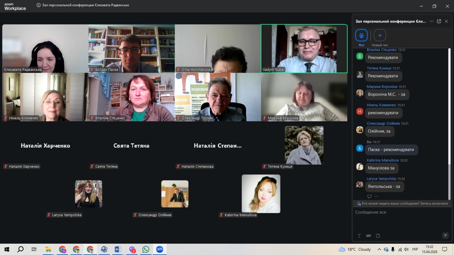The image size is (454, 255).
Task: Expand hidden system tray icons
Action: tap(379, 249)
